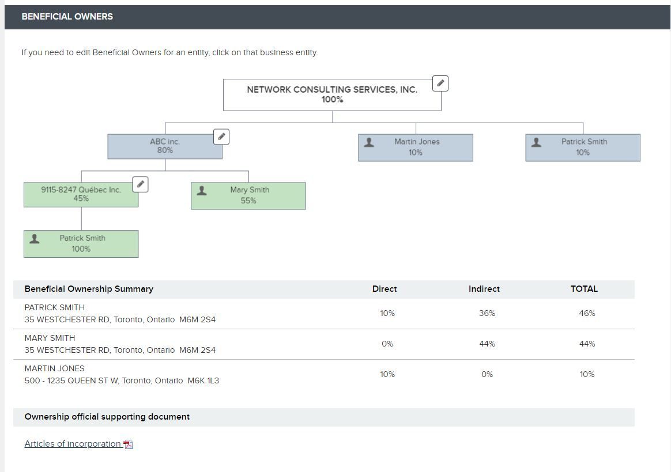Click Mary Smith's 0% direct value
This screenshot has width=671, height=472.
point(387,344)
